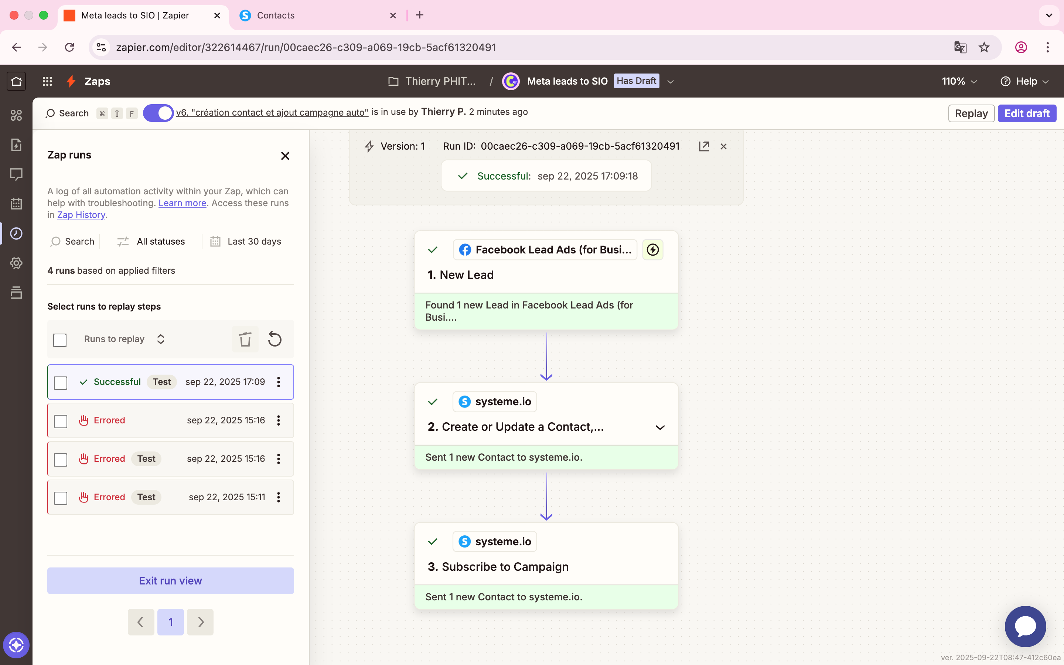The width and height of the screenshot is (1064, 665).
Task: Click the instant trigger lightning badge
Action: click(x=652, y=250)
